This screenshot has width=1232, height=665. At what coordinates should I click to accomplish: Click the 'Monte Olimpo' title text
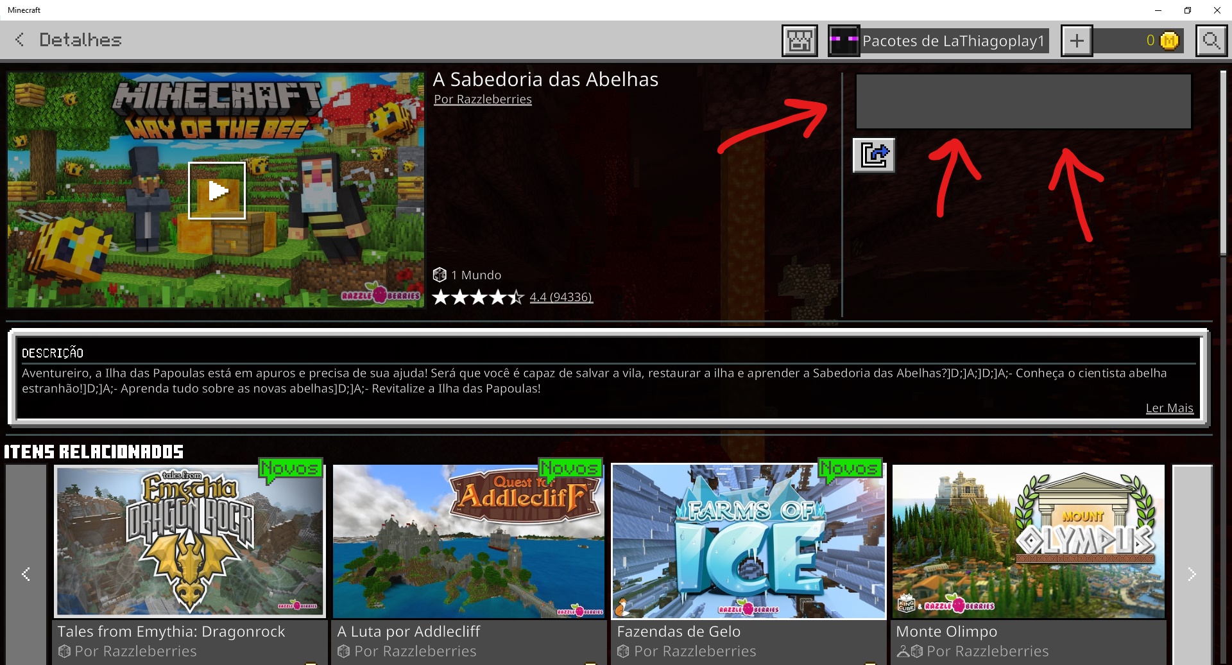946,632
